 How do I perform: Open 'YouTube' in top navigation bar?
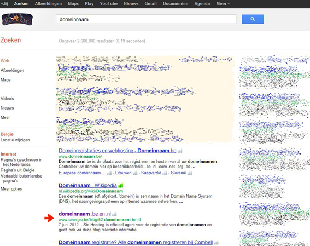[x=109, y=4]
